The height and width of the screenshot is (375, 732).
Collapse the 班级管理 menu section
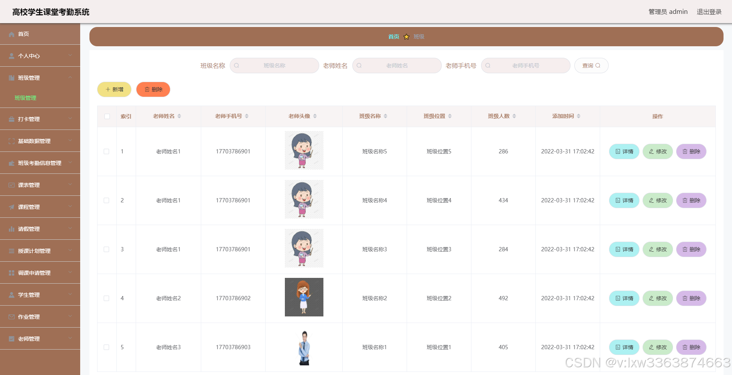pyautogui.click(x=40, y=77)
